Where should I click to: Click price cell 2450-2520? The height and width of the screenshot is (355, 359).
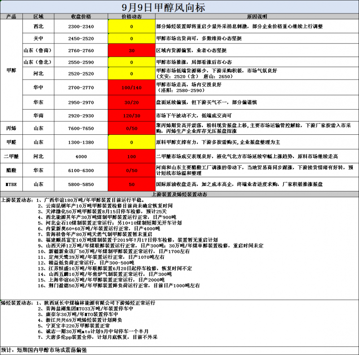click(x=81, y=38)
